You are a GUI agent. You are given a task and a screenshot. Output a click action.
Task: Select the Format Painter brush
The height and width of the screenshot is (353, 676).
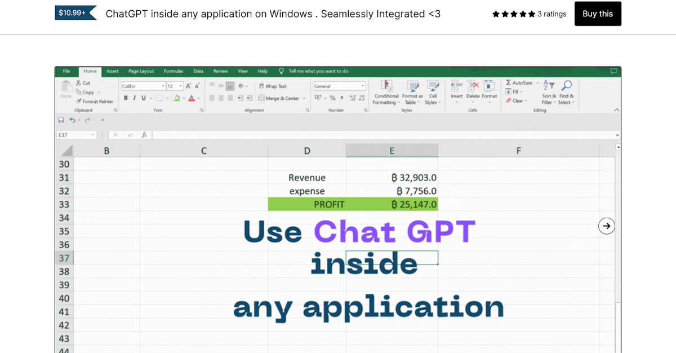point(78,102)
